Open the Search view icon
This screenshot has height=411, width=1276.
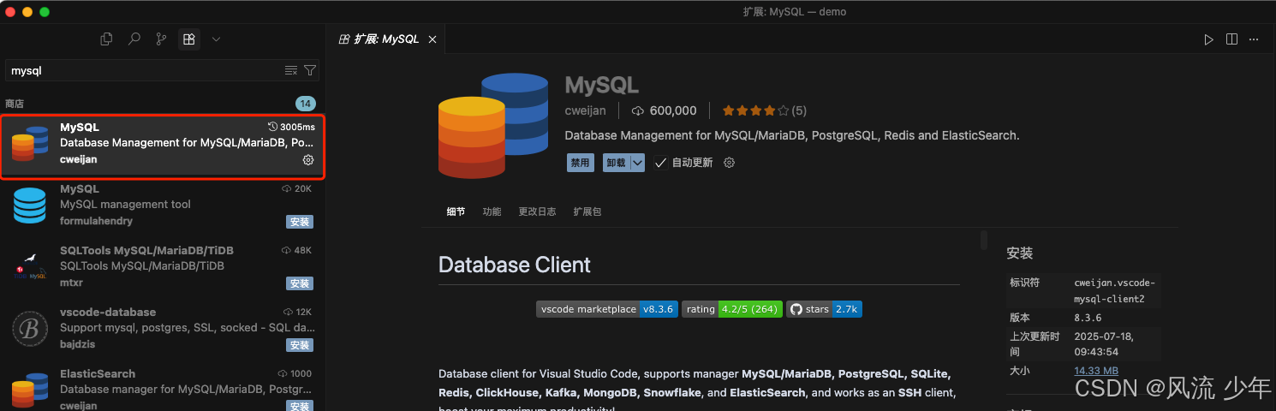coord(134,39)
